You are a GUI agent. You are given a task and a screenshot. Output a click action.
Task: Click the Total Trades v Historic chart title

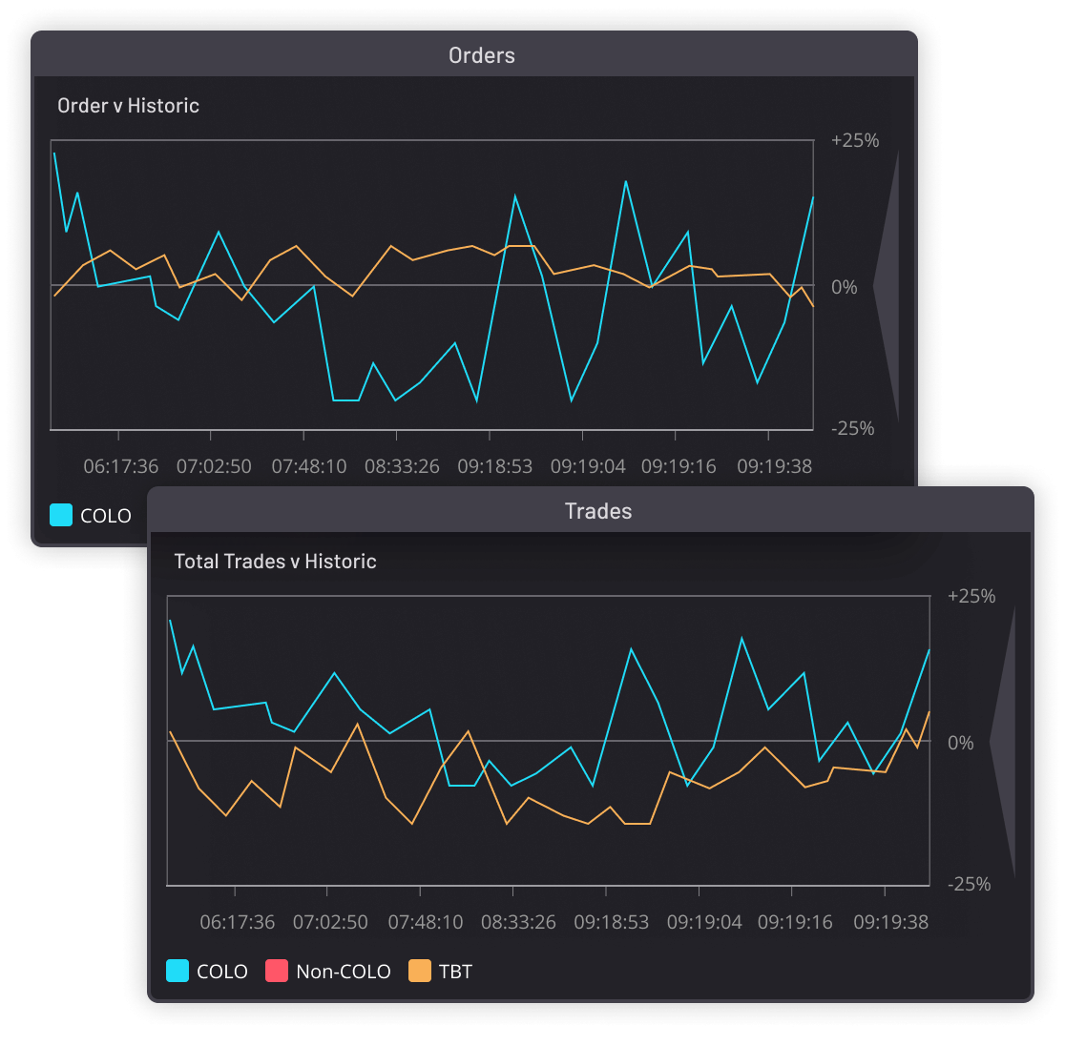click(274, 562)
